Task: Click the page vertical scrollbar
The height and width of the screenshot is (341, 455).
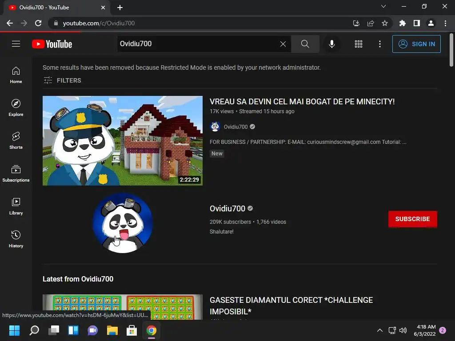Action: coord(451,50)
